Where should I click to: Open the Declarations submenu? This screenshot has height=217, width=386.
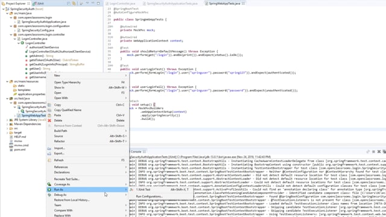click(87, 172)
